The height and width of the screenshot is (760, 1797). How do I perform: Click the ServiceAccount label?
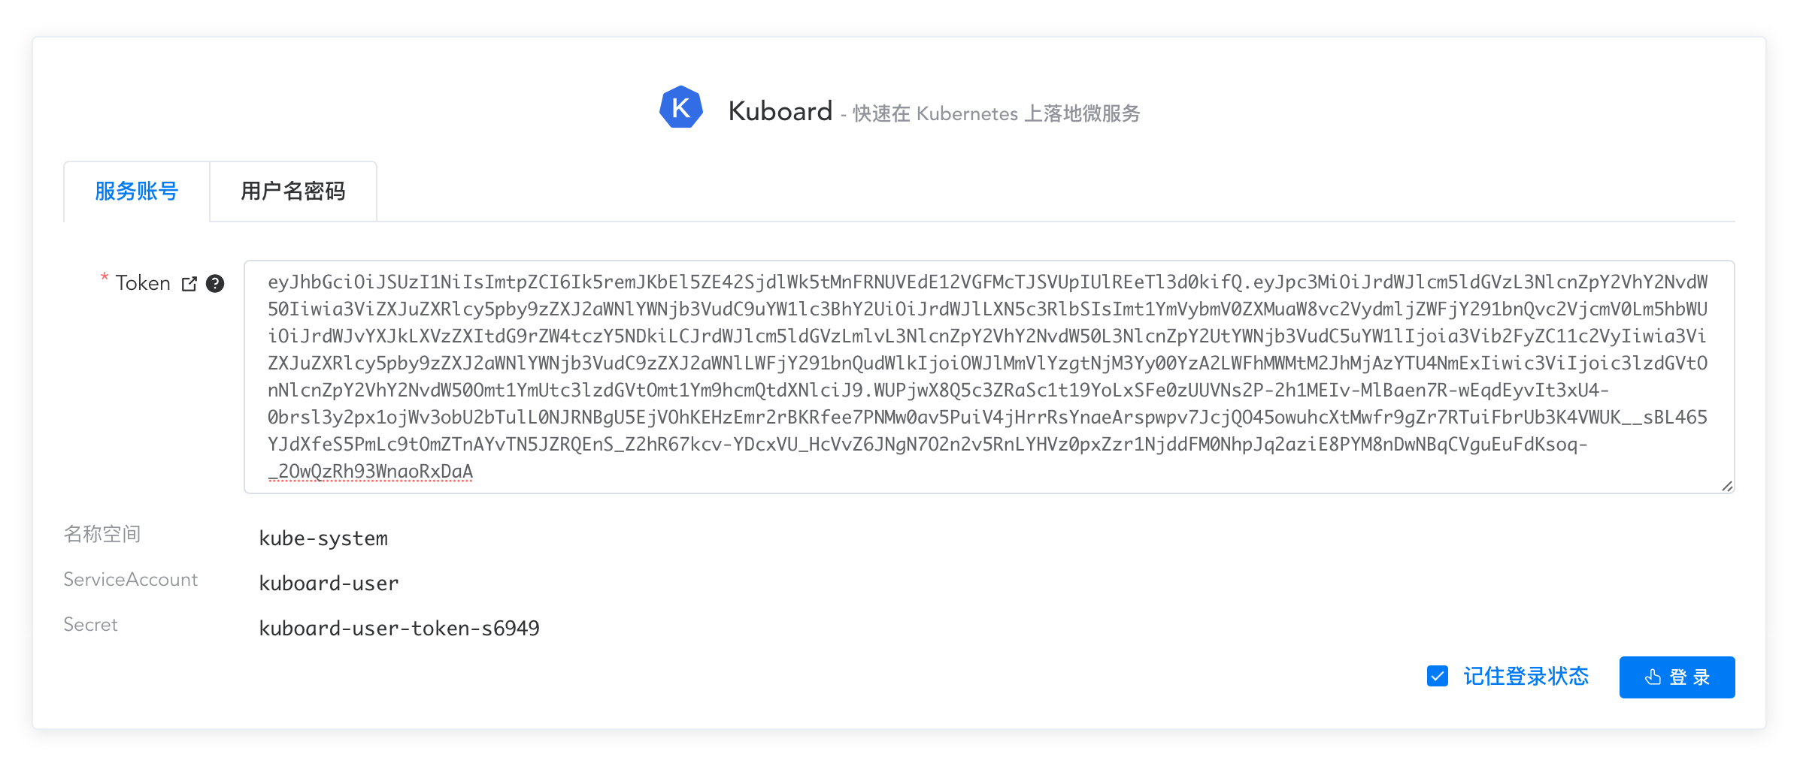[x=130, y=580]
